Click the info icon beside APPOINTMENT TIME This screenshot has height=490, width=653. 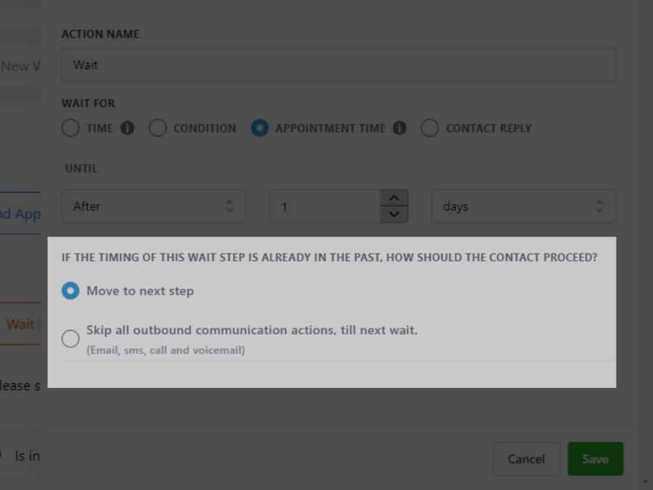[x=400, y=128]
